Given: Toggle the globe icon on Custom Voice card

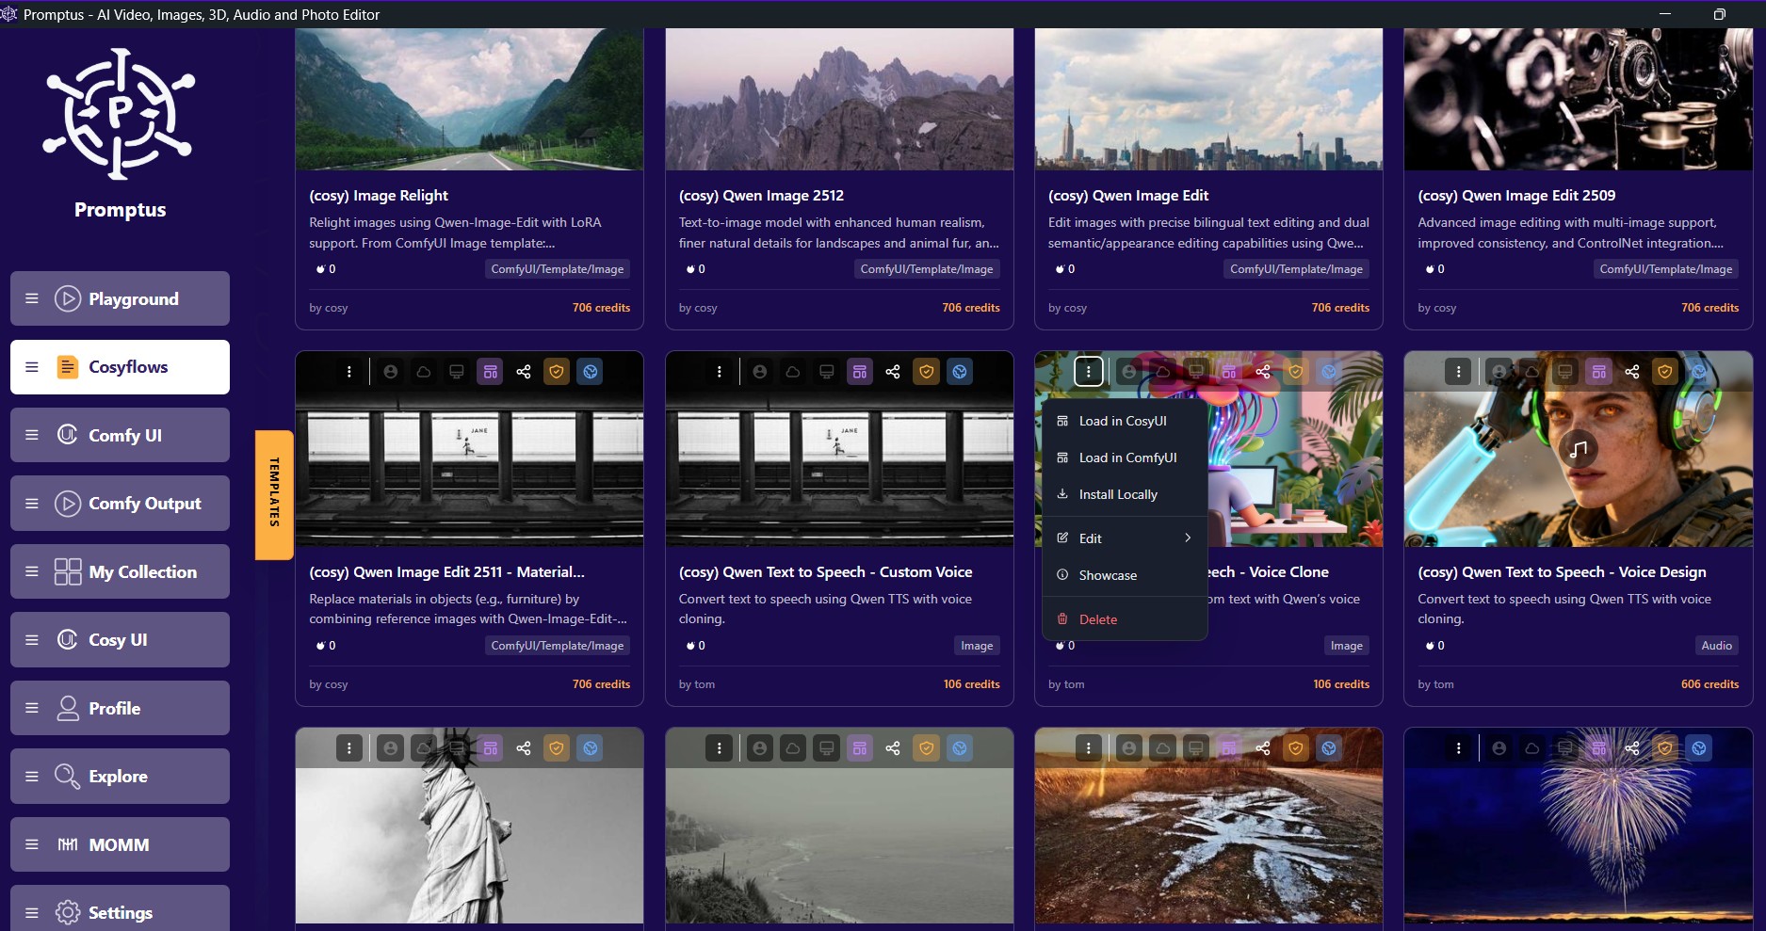Looking at the screenshot, I should click(960, 372).
